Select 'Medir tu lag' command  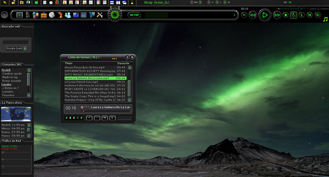tap(10, 77)
